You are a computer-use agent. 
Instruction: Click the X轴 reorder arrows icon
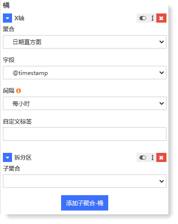tap(153, 18)
